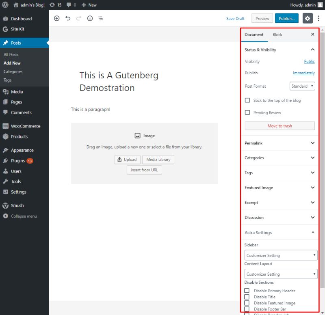Open Media Library from Image block
Viewport: 325px width, 315px height.
point(158,160)
